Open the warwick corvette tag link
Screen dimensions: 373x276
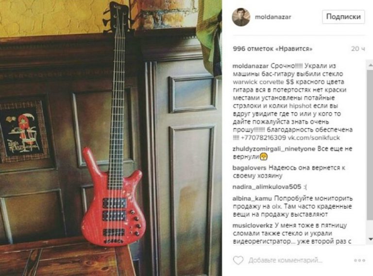(258, 82)
